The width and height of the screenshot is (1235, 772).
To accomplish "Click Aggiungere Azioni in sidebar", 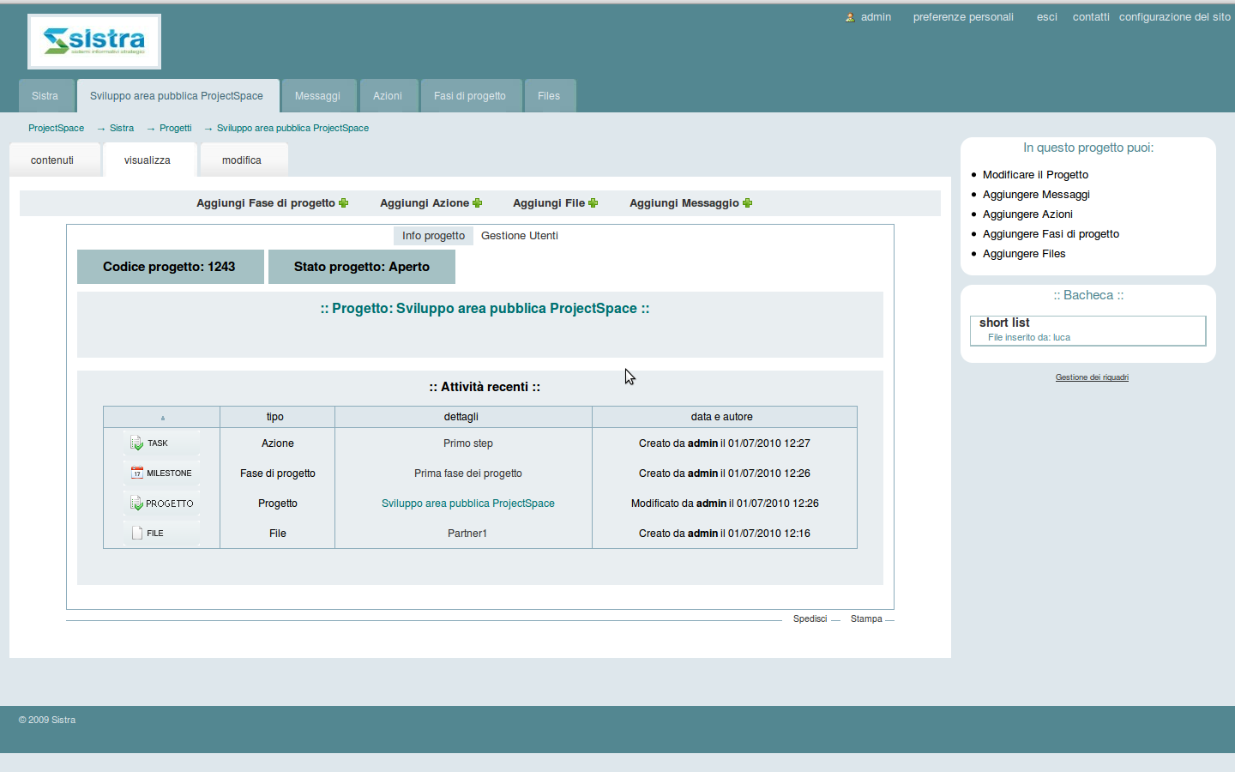I will [x=1027, y=214].
